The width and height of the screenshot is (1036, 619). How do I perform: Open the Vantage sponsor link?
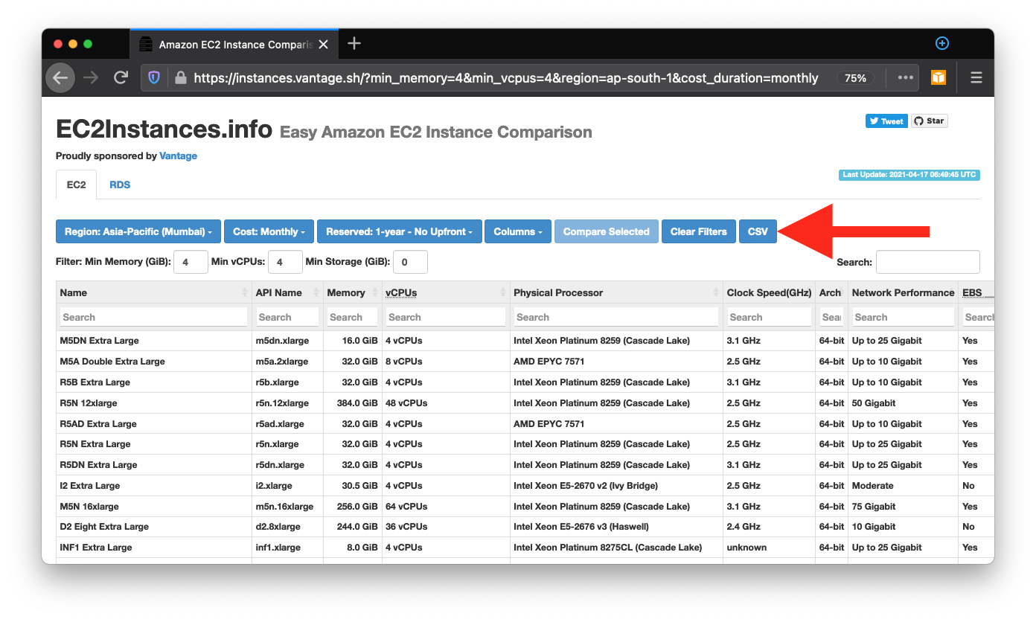coord(178,155)
